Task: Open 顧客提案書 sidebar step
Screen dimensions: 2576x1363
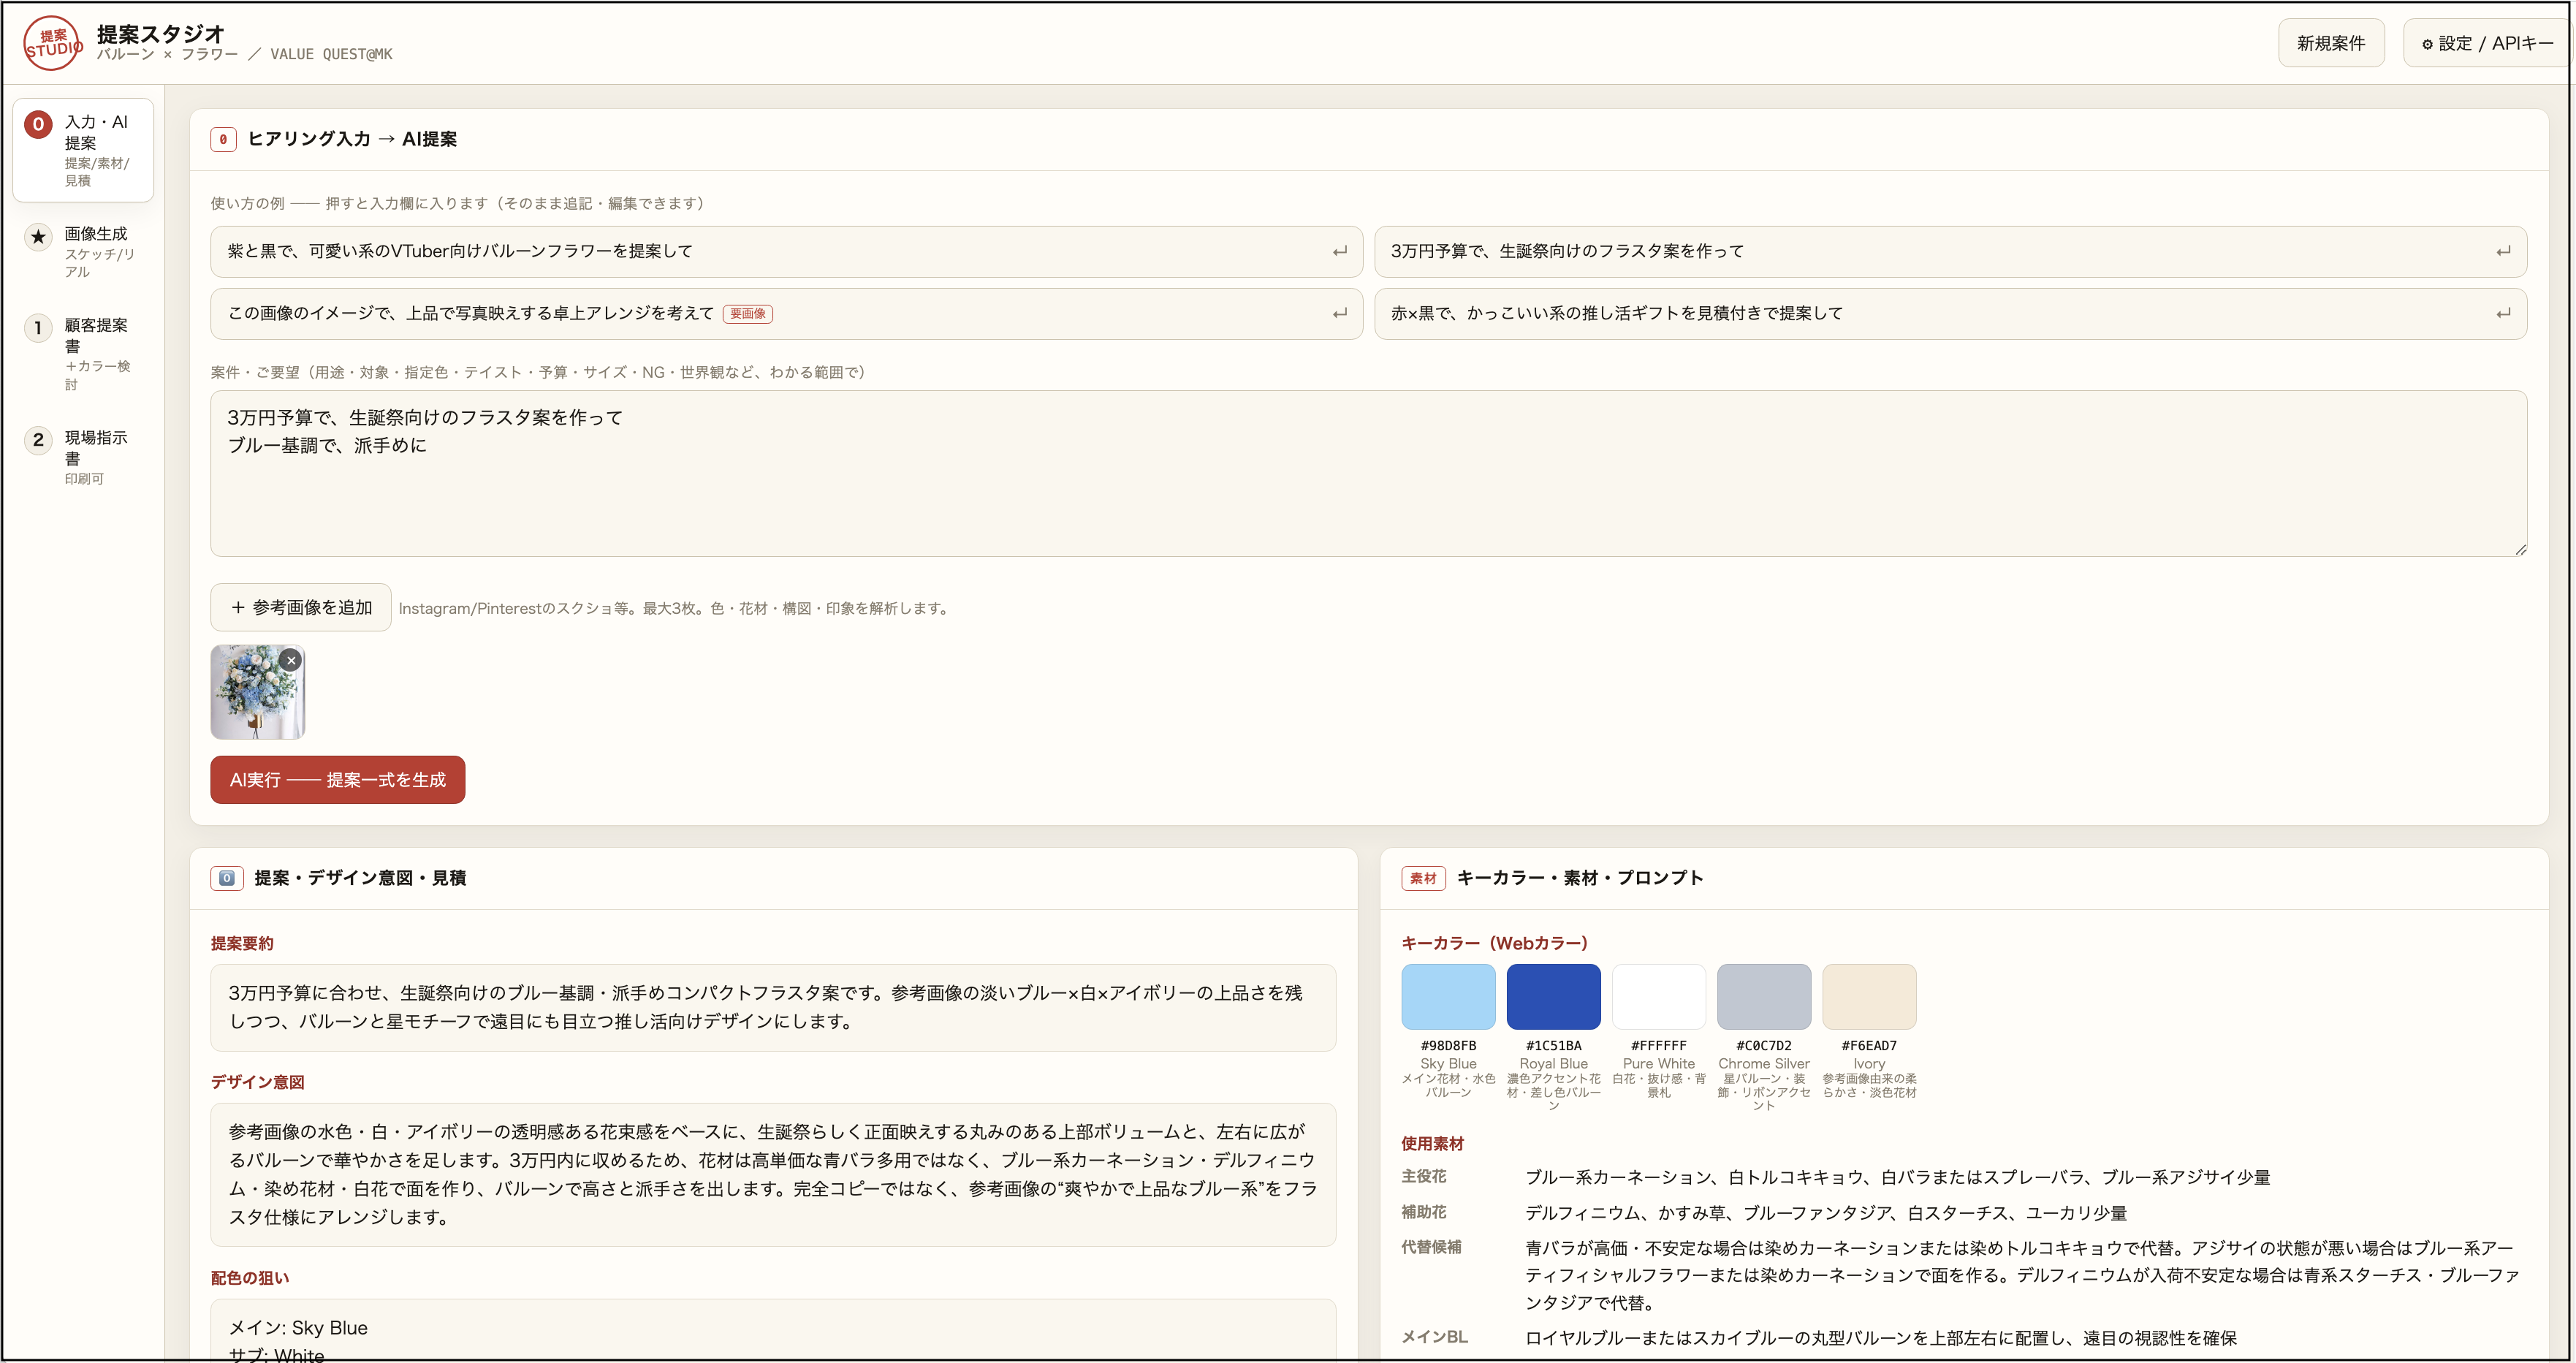Action: point(83,354)
